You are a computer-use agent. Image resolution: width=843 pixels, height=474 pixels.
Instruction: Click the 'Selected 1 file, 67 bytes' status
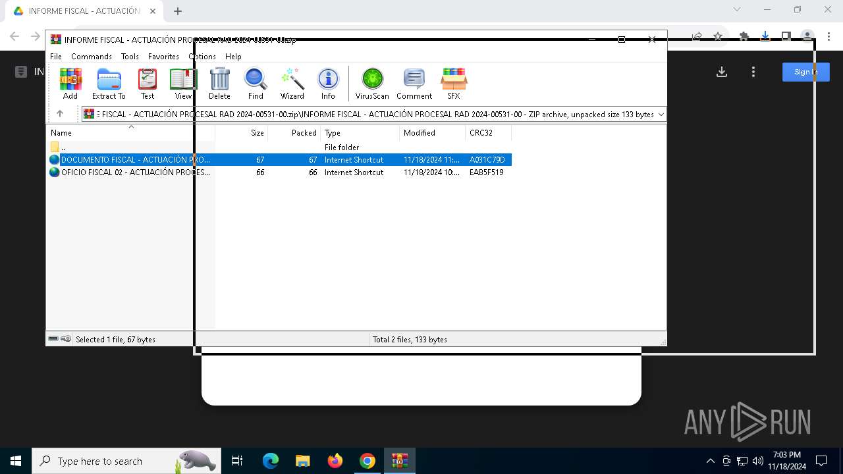(115, 340)
